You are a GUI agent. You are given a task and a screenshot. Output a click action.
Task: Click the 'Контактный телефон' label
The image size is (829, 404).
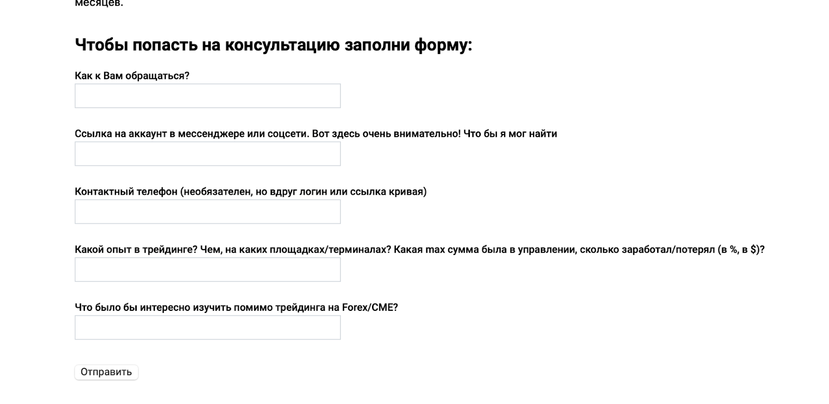tap(126, 192)
